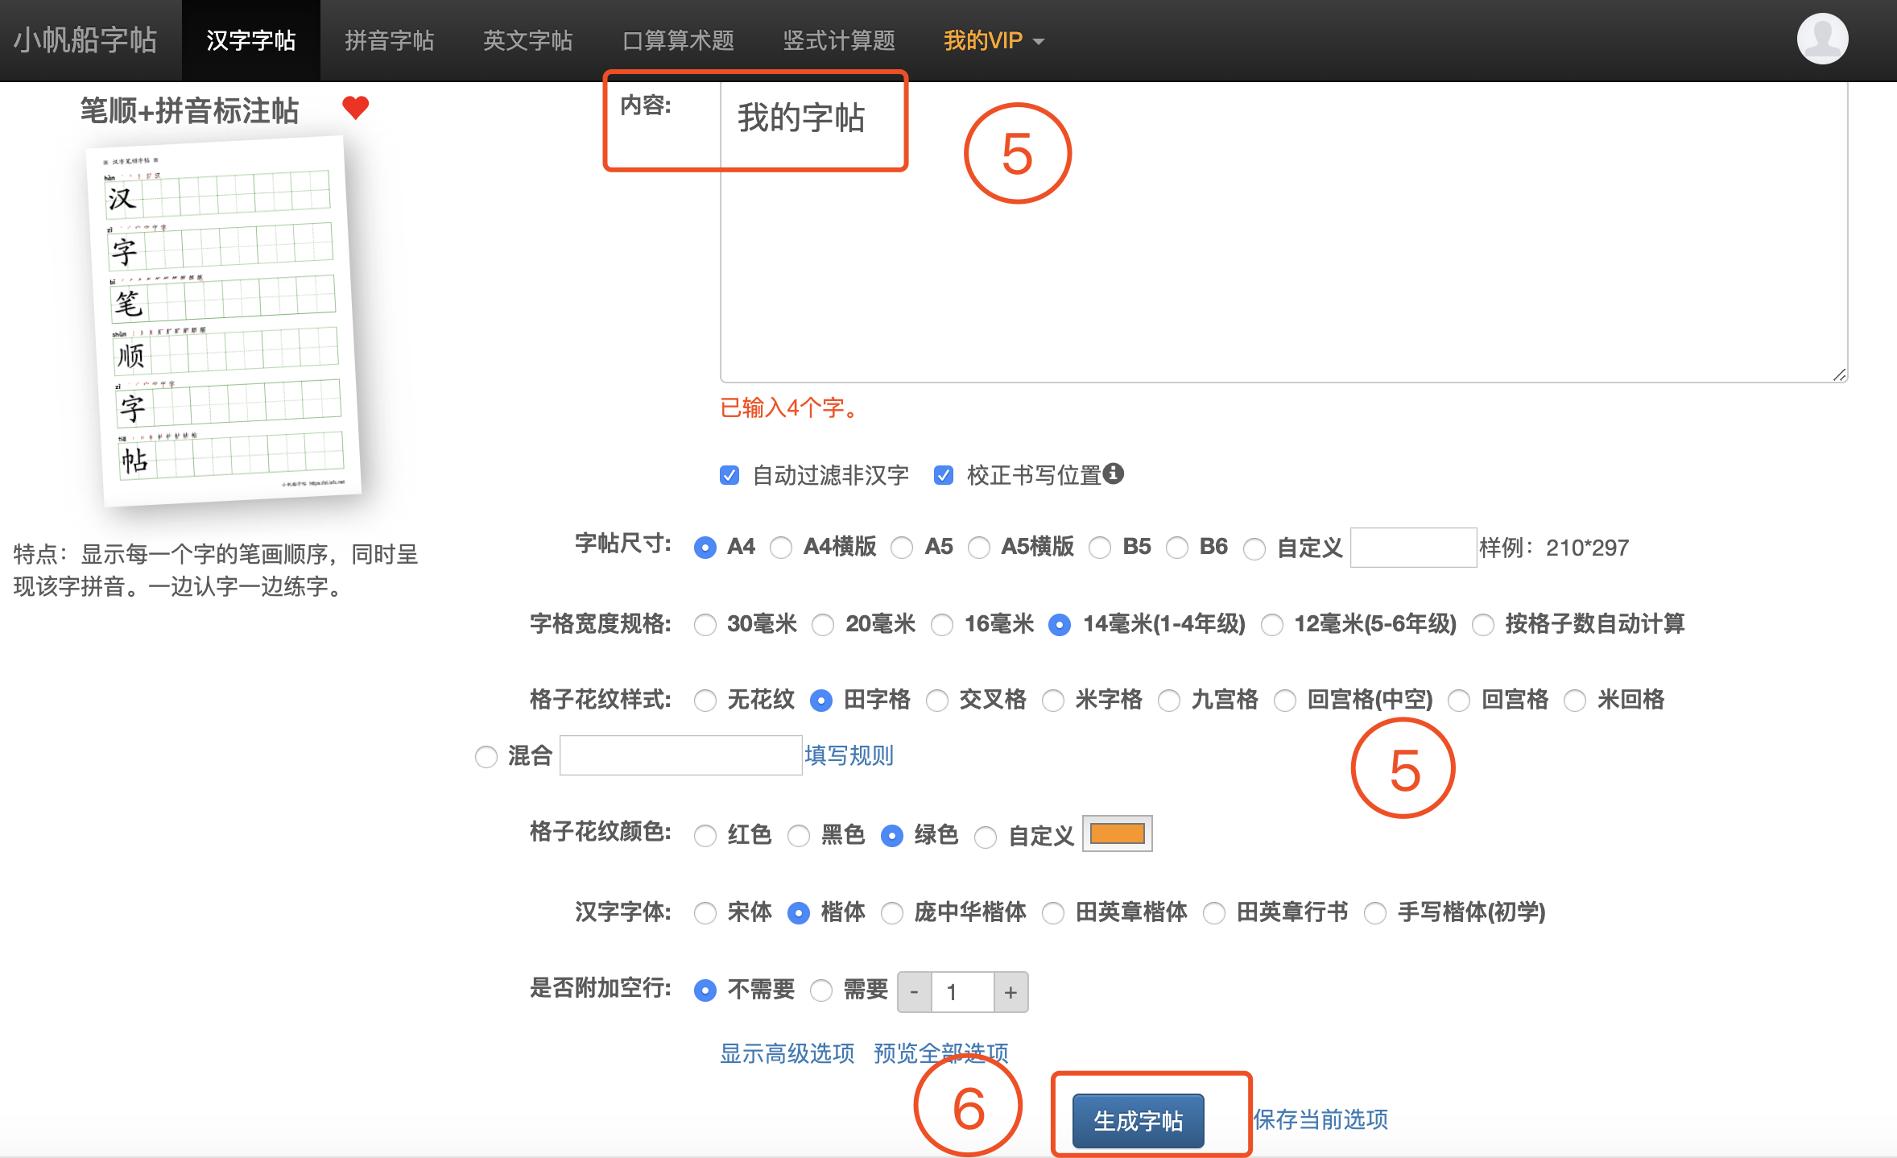Image resolution: width=1897 pixels, height=1158 pixels.
Task: Open the user avatar profile icon
Action: pyautogui.click(x=1822, y=39)
